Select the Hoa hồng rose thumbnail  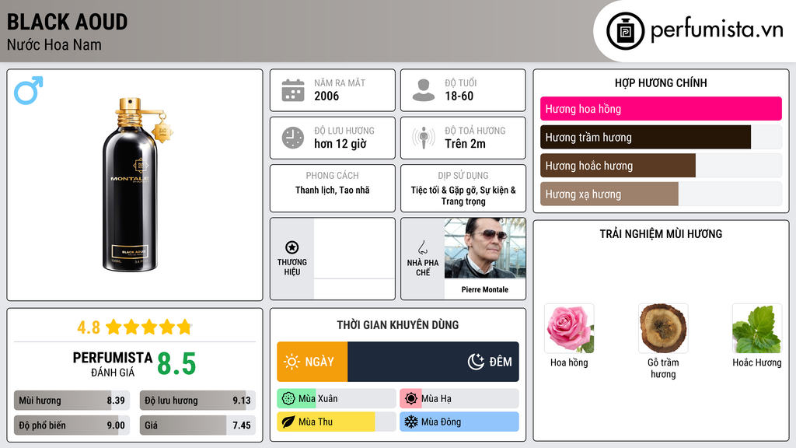tap(569, 329)
